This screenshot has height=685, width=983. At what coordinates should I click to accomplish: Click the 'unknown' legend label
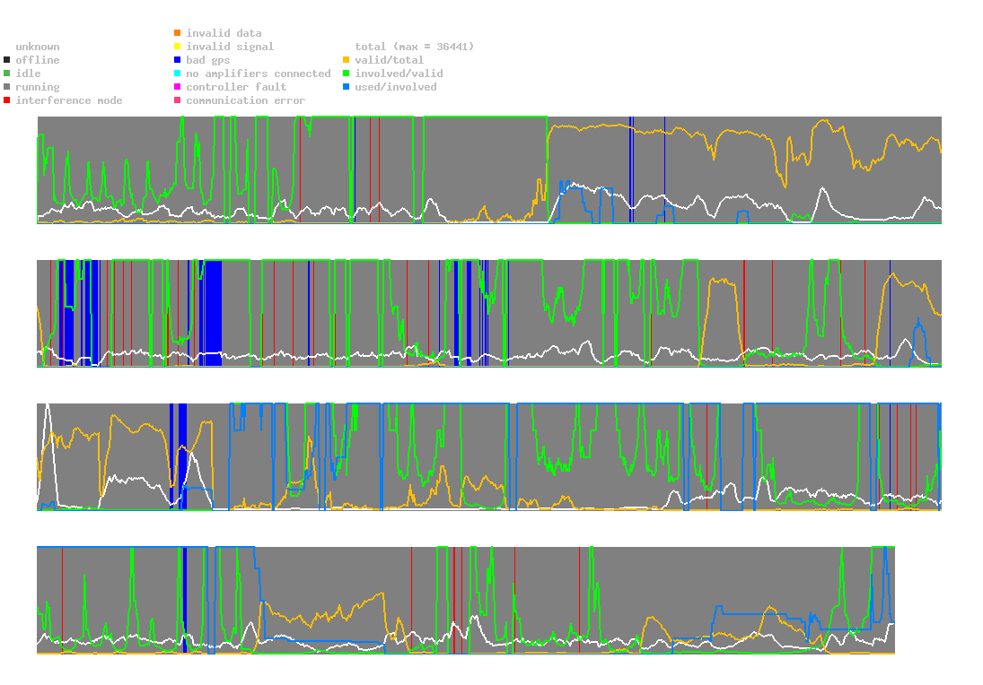38,47
